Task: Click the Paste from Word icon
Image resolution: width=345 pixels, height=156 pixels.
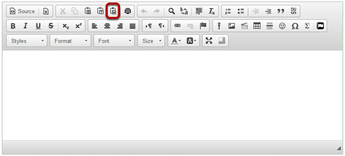Action: pyautogui.click(x=113, y=11)
